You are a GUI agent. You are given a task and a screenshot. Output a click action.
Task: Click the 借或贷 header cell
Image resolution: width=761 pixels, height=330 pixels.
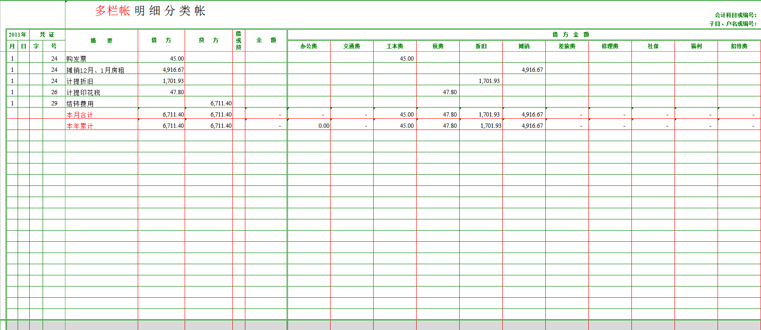pos(239,40)
